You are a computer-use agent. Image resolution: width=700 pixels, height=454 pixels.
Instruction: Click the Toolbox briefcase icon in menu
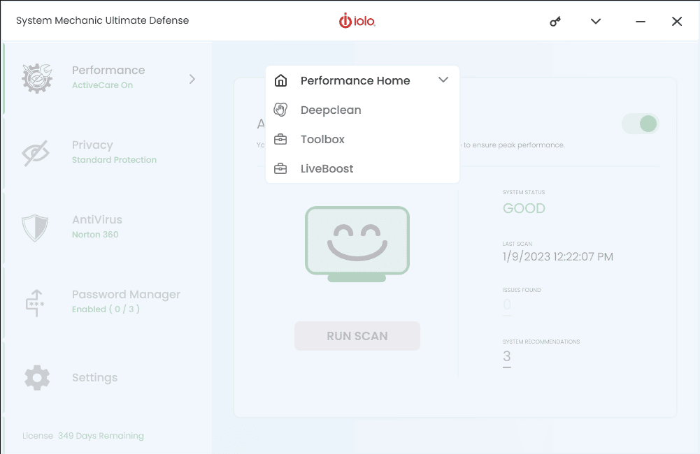click(x=280, y=139)
